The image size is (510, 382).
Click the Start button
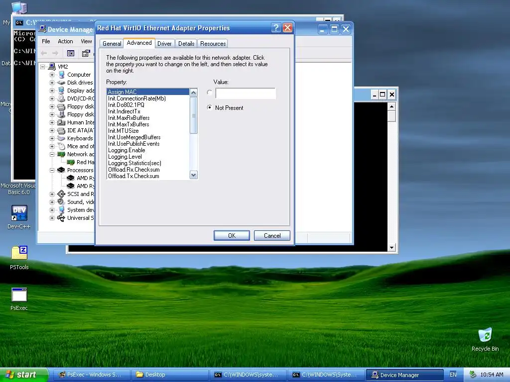[x=23, y=375]
